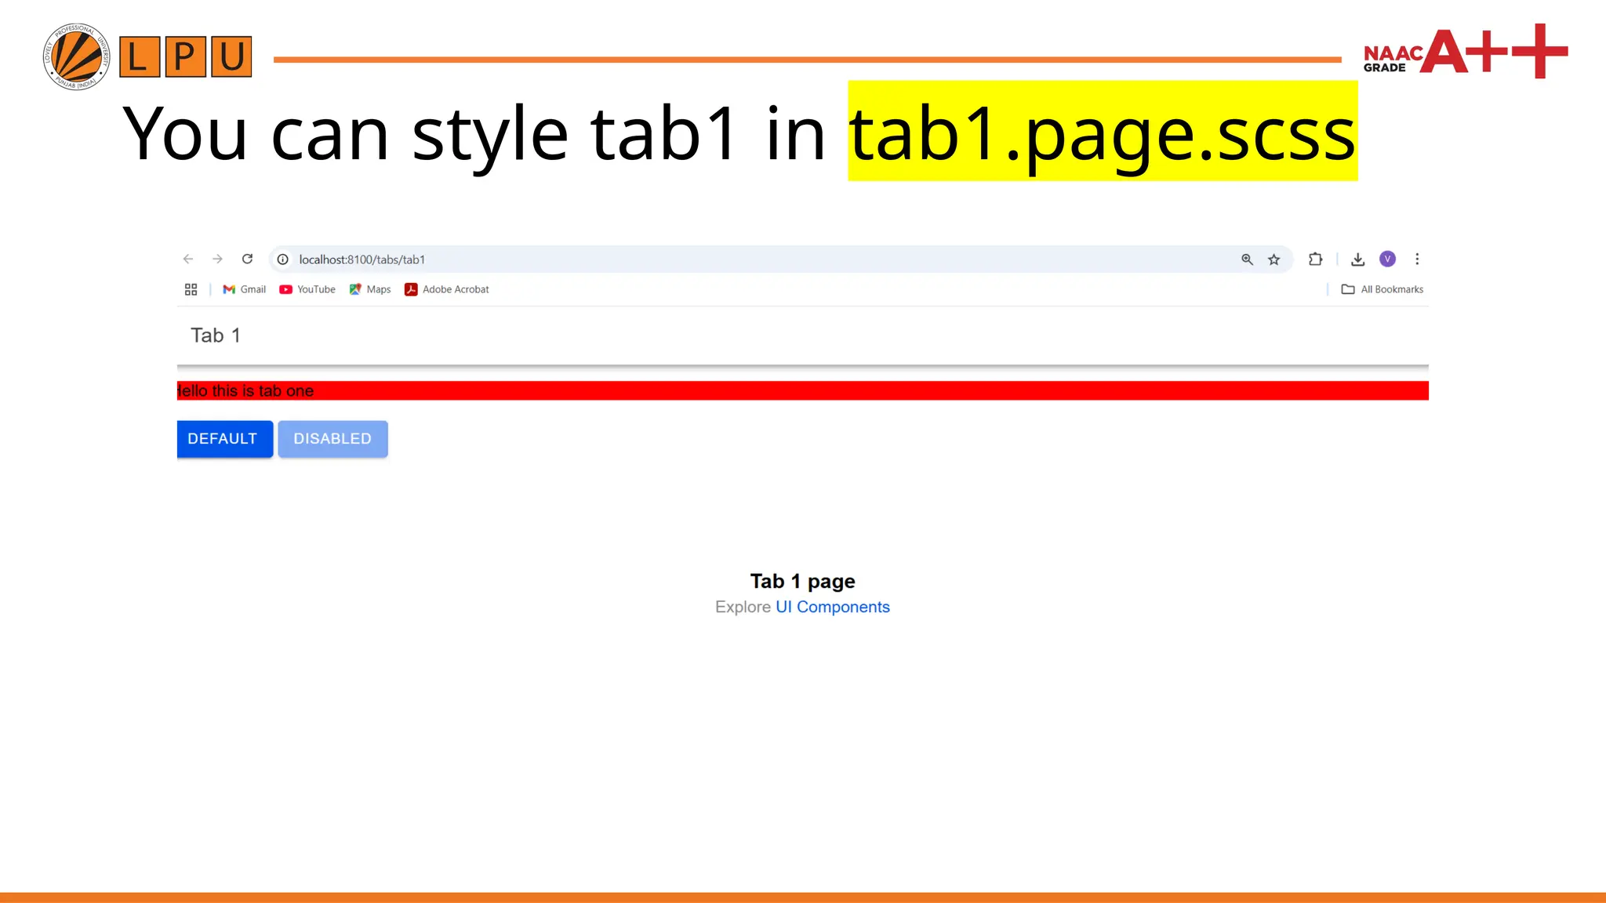The height and width of the screenshot is (903, 1606).
Task: Follow the UI Components link
Action: pyautogui.click(x=832, y=607)
